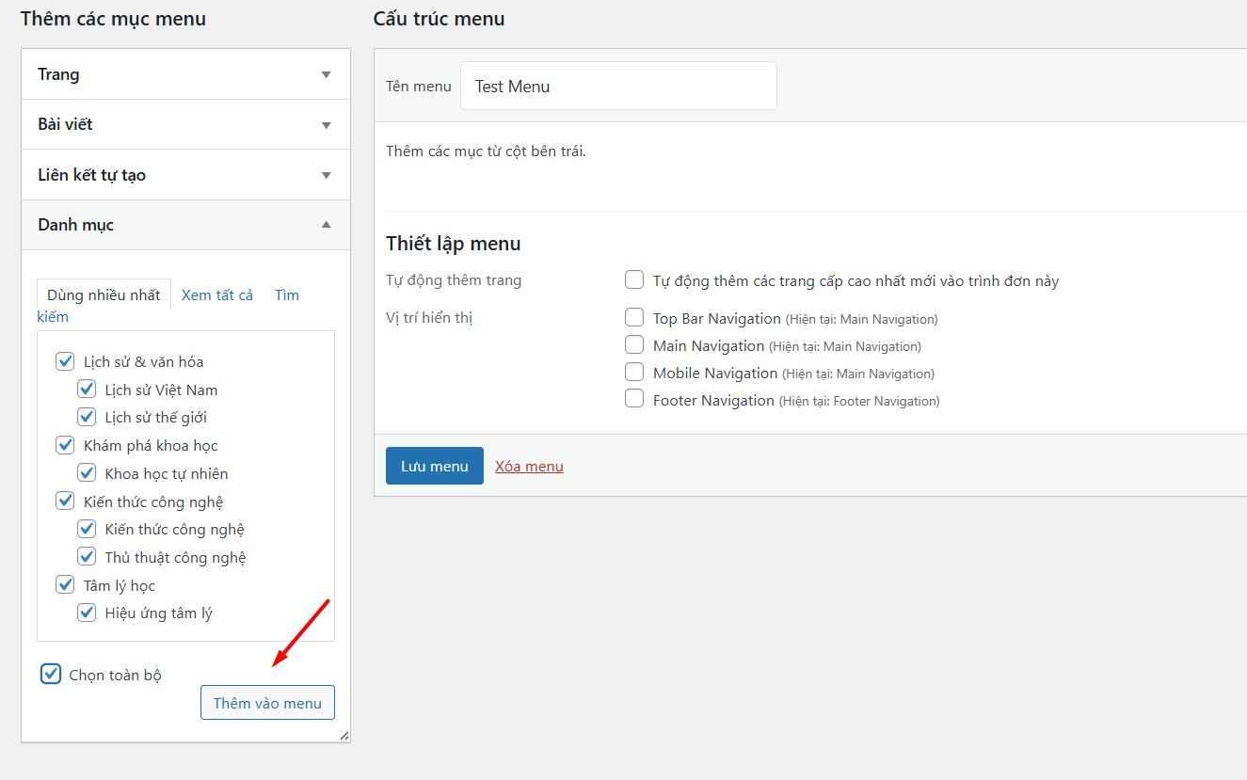Collapse the Danh mục section arrow
This screenshot has width=1247, height=780.
click(326, 225)
